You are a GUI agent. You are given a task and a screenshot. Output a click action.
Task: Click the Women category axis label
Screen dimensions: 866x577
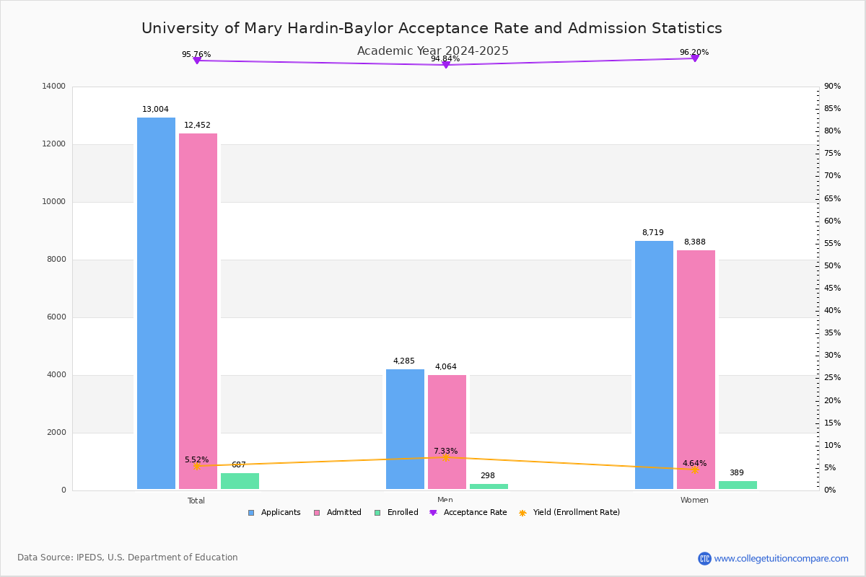click(x=694, y=501)
